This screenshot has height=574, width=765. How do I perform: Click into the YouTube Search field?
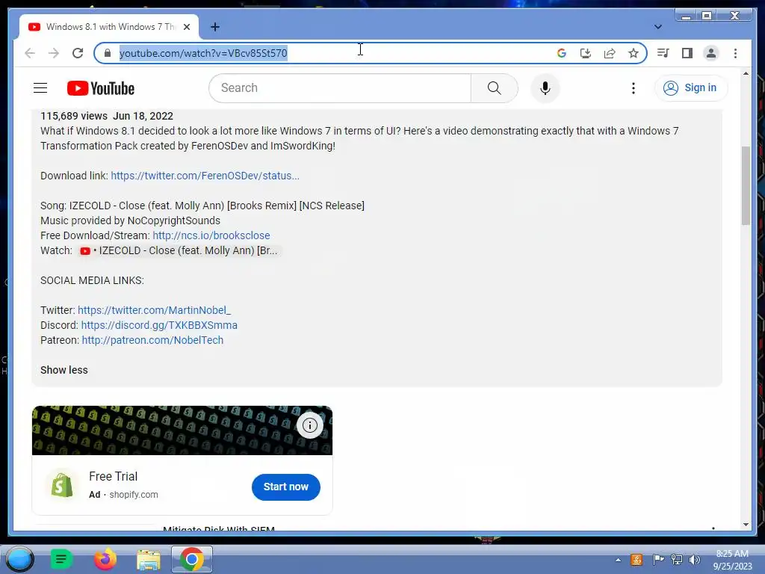coord(340,88)
